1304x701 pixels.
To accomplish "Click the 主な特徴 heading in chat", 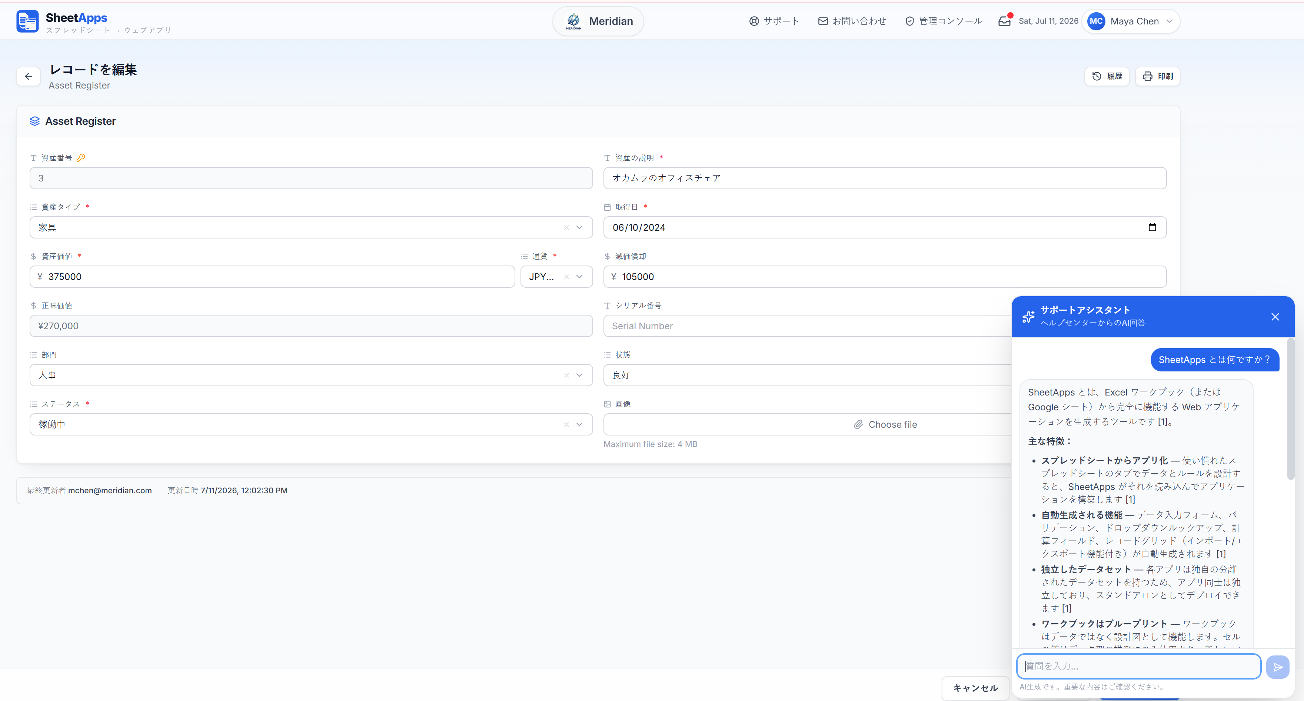I will click(1050, 441).
